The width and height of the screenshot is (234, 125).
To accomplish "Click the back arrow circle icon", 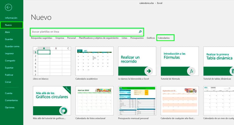I will 8,7.
